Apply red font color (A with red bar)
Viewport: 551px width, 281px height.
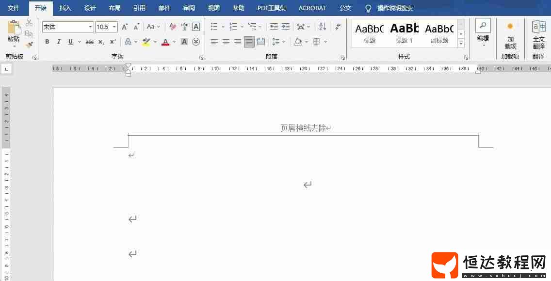tap(165, 42)
